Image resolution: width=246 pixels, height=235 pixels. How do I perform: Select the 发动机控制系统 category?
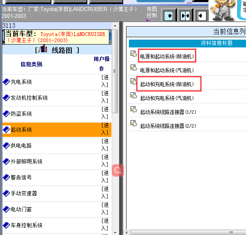[29, 98]
